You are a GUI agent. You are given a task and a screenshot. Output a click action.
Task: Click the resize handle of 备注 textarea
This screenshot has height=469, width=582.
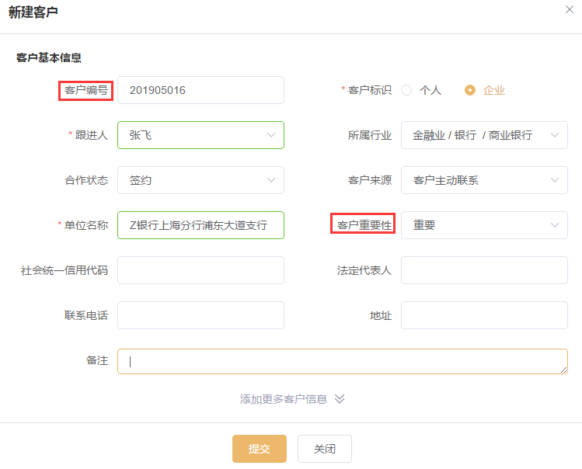(563, 370)
